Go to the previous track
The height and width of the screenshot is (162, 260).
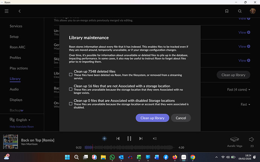point(118,139)
